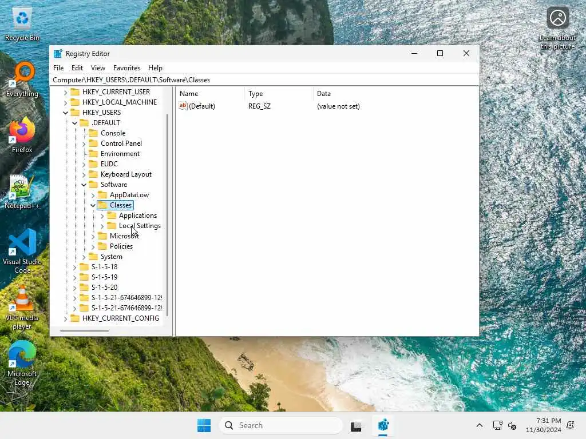The height and width of the screenshot is (439, 586).
Task: Expand the Applications key
Action: point(102,215)
